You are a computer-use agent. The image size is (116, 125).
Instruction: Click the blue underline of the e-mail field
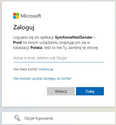click(59, 62)
